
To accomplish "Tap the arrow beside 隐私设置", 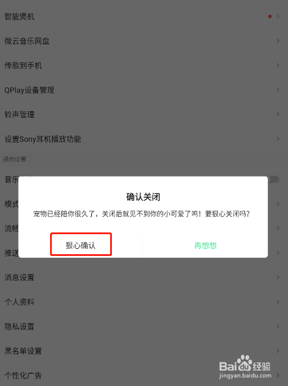I will point(278,326).
